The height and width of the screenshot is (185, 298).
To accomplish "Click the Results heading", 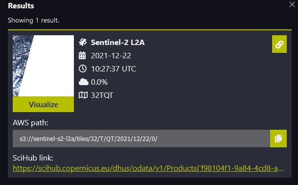I will 21,6.
